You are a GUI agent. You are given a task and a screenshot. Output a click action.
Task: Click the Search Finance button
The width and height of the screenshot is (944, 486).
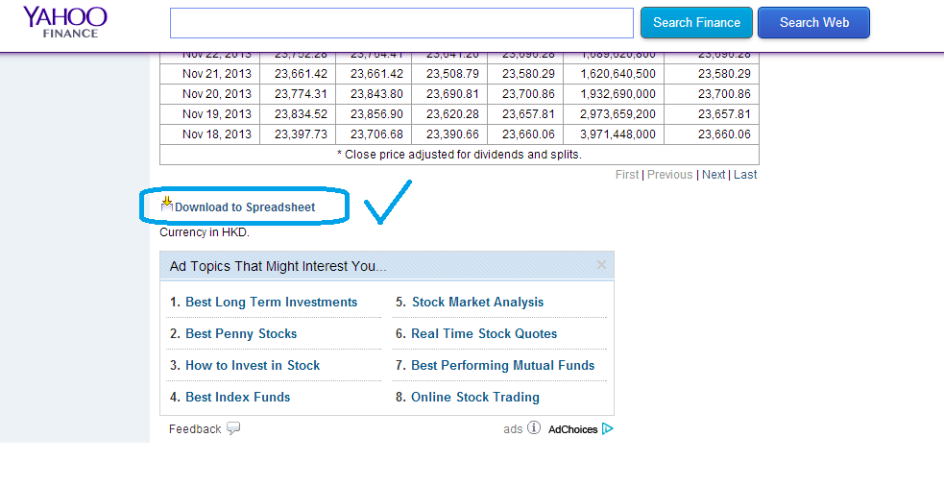696,23
